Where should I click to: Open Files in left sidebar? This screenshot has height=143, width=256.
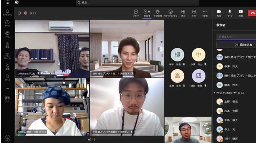(7, 77)
